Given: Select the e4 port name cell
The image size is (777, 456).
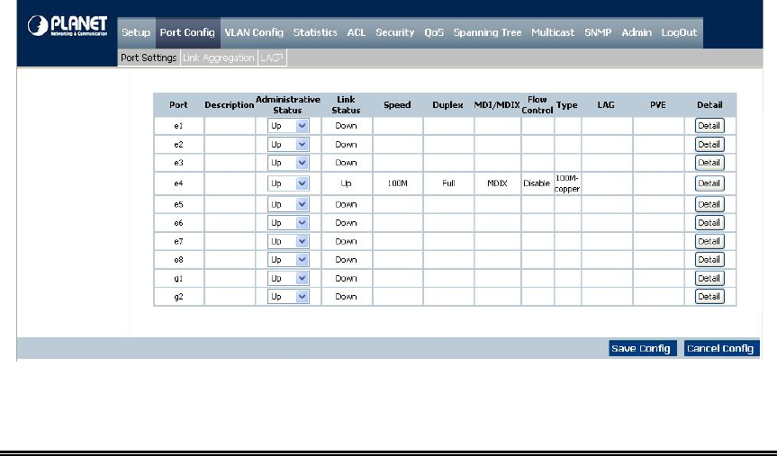Looking at the screenshot, I should click(178, 183).
